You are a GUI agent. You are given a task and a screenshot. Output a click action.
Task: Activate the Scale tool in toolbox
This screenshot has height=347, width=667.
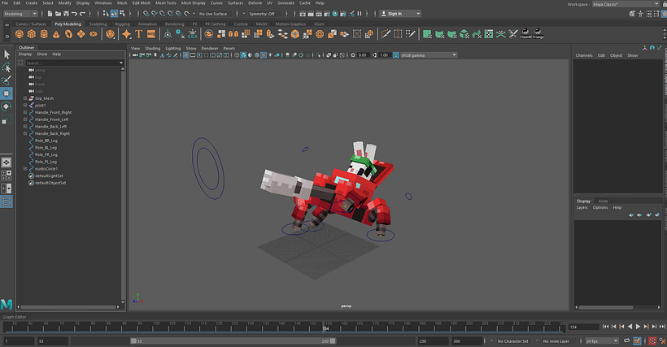(x=7, y=119)
